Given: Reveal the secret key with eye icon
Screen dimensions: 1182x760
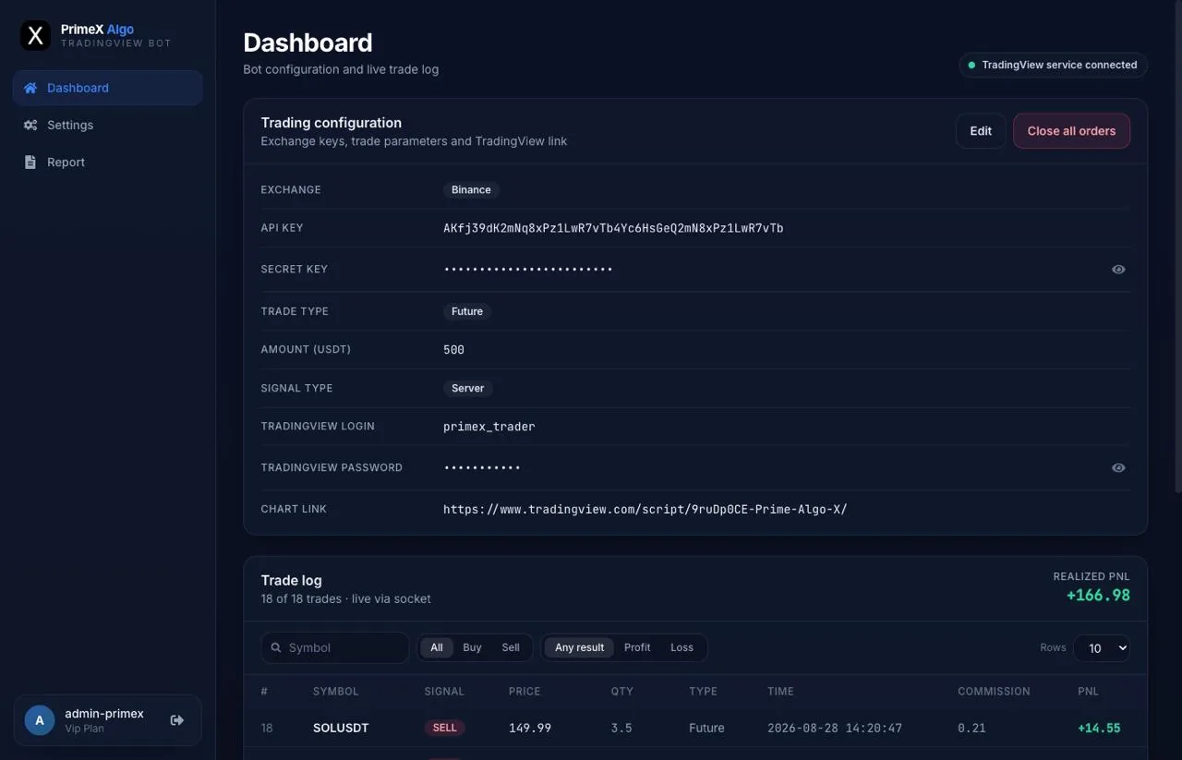Looking at the screenshot, I should tap(1118, 270).
